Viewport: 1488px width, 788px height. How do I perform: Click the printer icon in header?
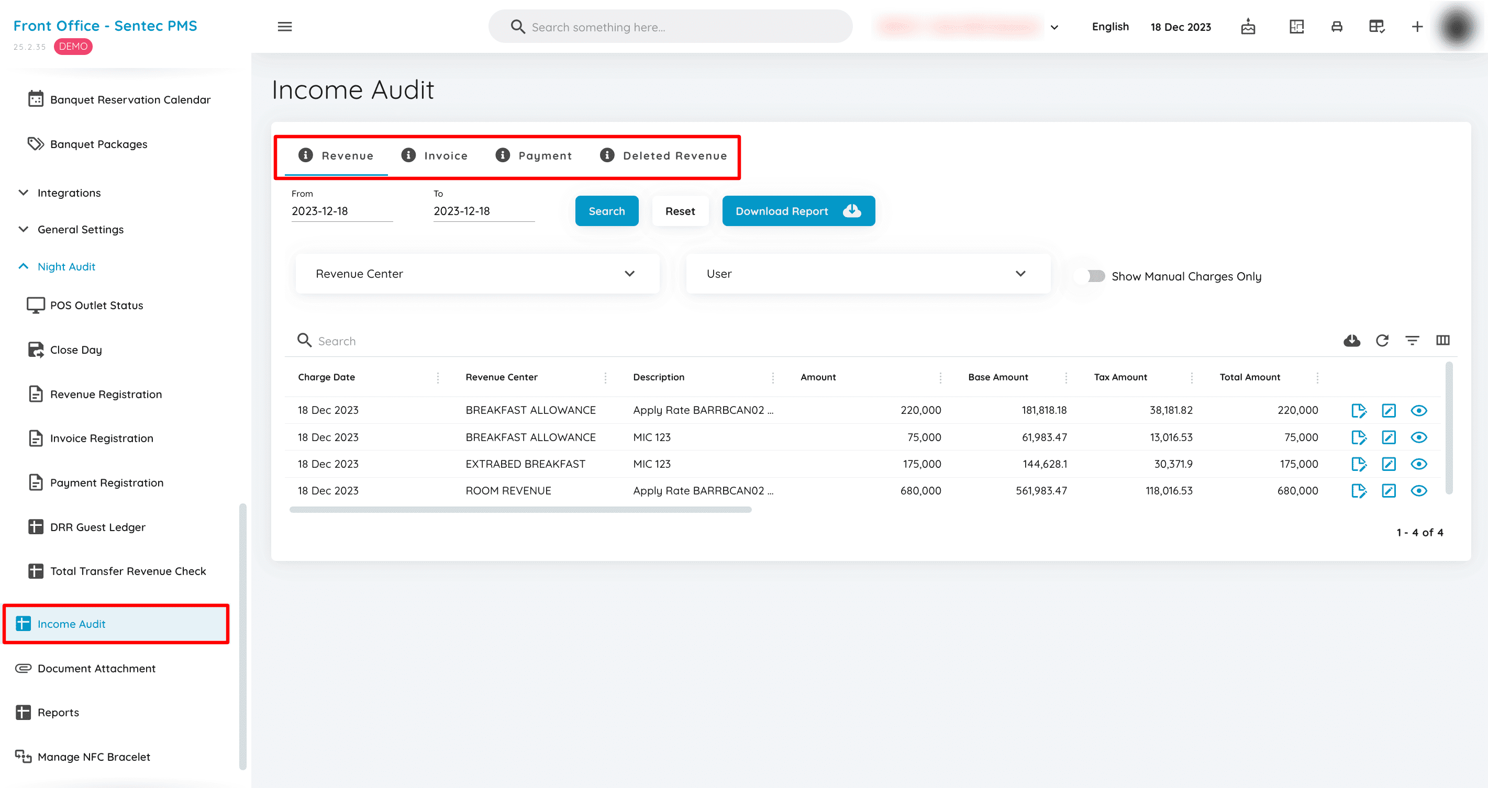click(1337, 27)
